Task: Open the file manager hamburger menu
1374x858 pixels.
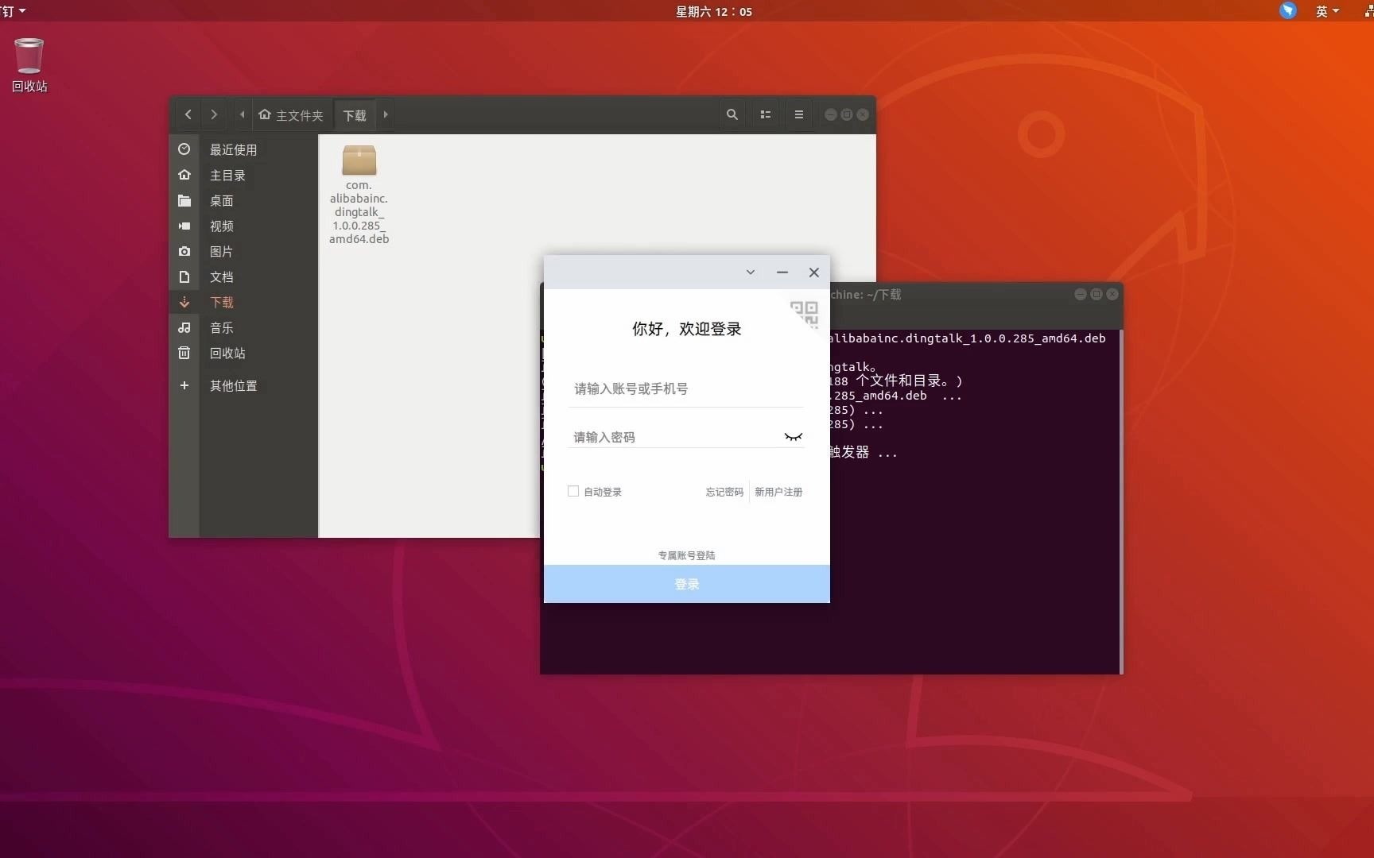Action: (799, 114)
